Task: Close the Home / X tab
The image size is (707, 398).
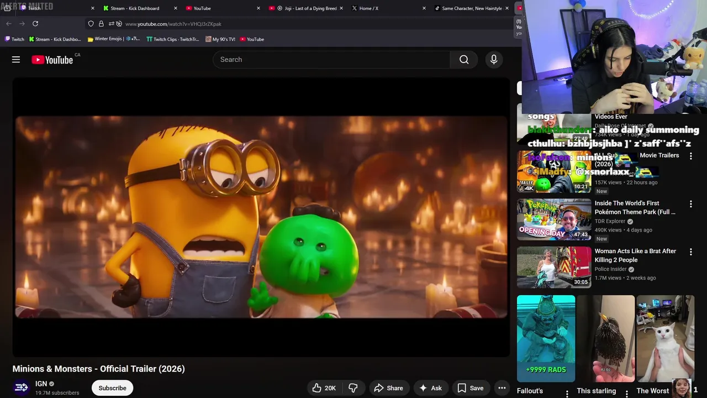Action: [424, 8]
